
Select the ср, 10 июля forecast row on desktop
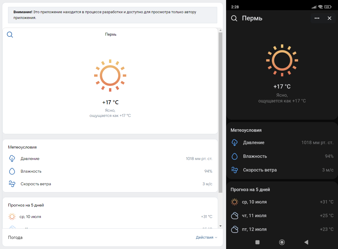(x=110, y=217)
